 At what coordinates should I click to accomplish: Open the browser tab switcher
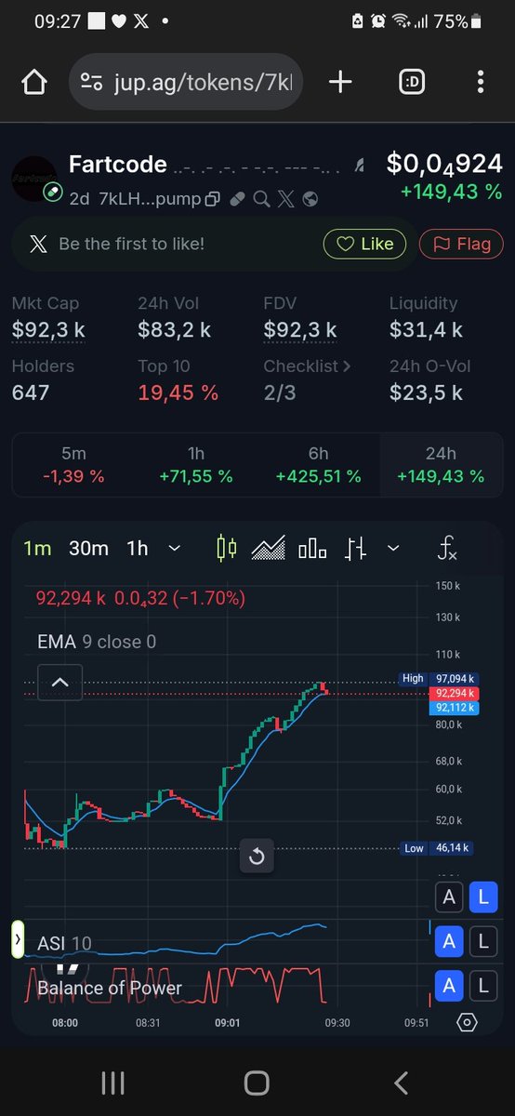coord(412,83)
